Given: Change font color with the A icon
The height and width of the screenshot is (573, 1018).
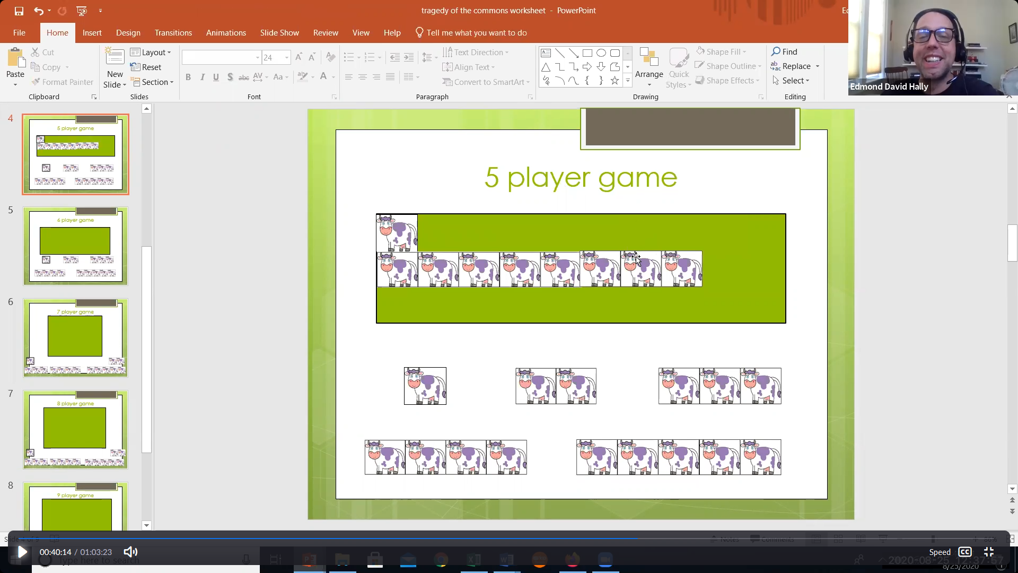Looking at the screenshot, I should coord(323,77).
